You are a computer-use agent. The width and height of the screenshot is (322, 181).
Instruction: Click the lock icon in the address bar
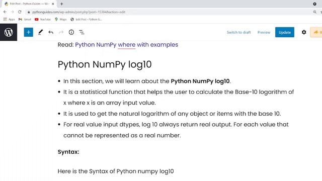coord(29,12)
